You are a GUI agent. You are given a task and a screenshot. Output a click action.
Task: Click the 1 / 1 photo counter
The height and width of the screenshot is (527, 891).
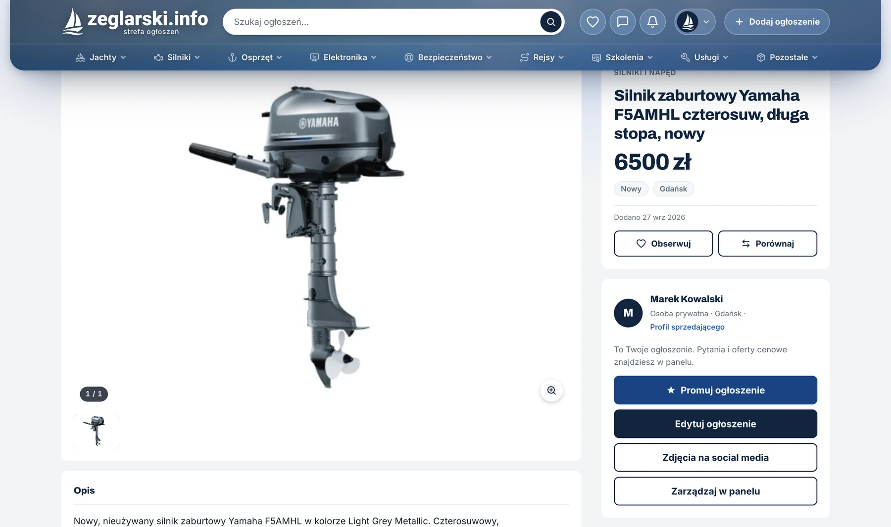[x=94, y=394]
